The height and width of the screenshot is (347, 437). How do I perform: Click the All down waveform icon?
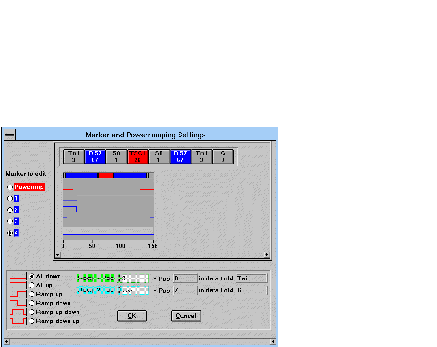[18, 276]
